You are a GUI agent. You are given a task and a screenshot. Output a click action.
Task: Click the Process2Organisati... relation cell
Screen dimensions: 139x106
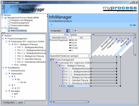tap(59, 40)
